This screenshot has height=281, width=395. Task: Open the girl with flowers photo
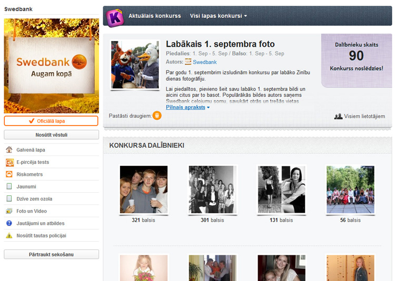pos(144,268)
